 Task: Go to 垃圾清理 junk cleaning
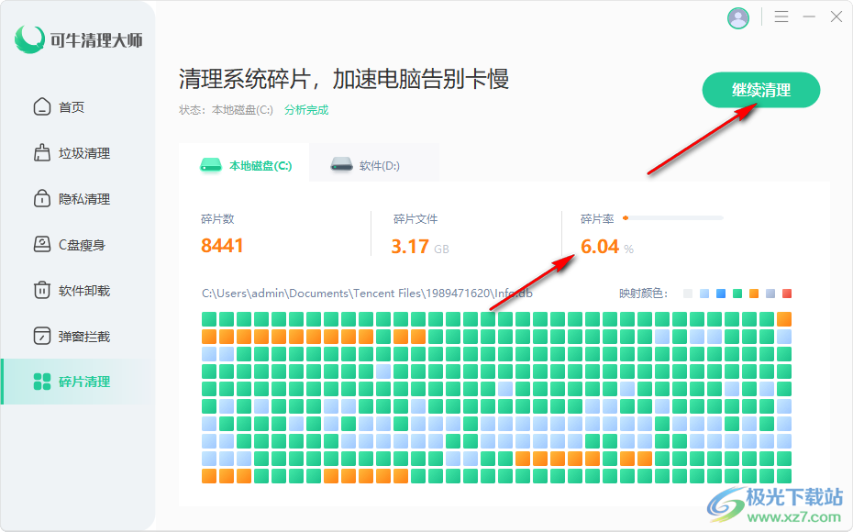(72, 153)
